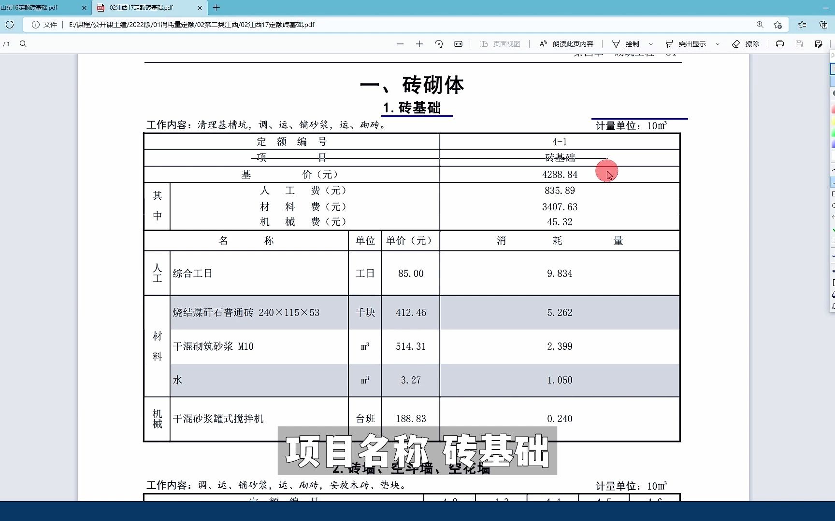
Task: Open the 突出显示 highlight options dropdown
Action: (x=717, y=43)
